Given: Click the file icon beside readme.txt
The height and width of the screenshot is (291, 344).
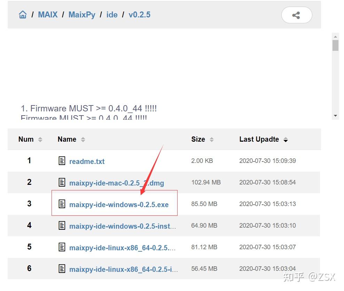Looking at the screenshot, I should click(x=62, y=161).
